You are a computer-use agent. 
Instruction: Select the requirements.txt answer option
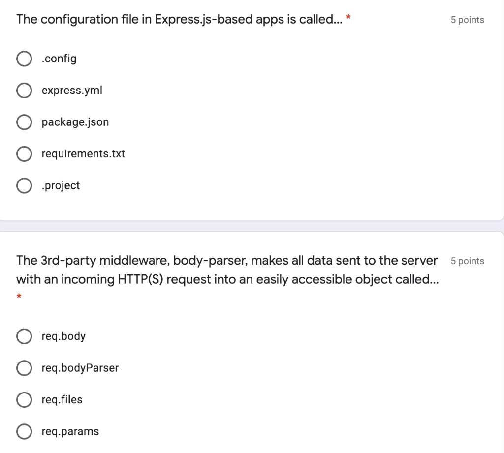24,154
